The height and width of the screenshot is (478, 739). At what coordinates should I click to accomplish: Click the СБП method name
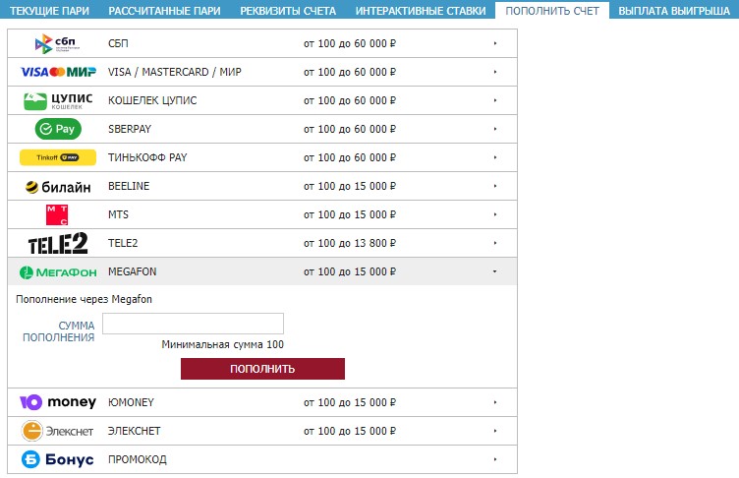tap(118, 43)
